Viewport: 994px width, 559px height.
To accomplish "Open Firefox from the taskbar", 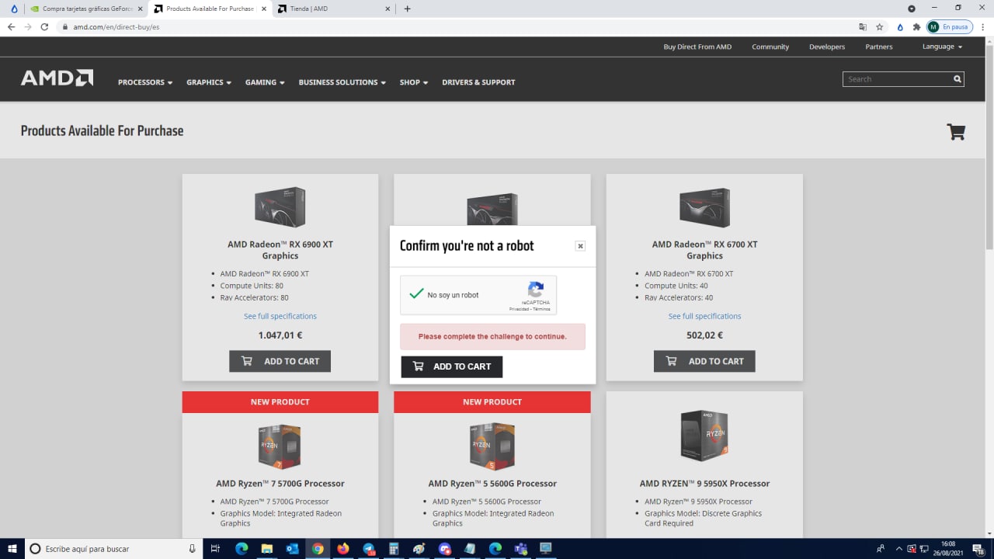I will point(343,549).
